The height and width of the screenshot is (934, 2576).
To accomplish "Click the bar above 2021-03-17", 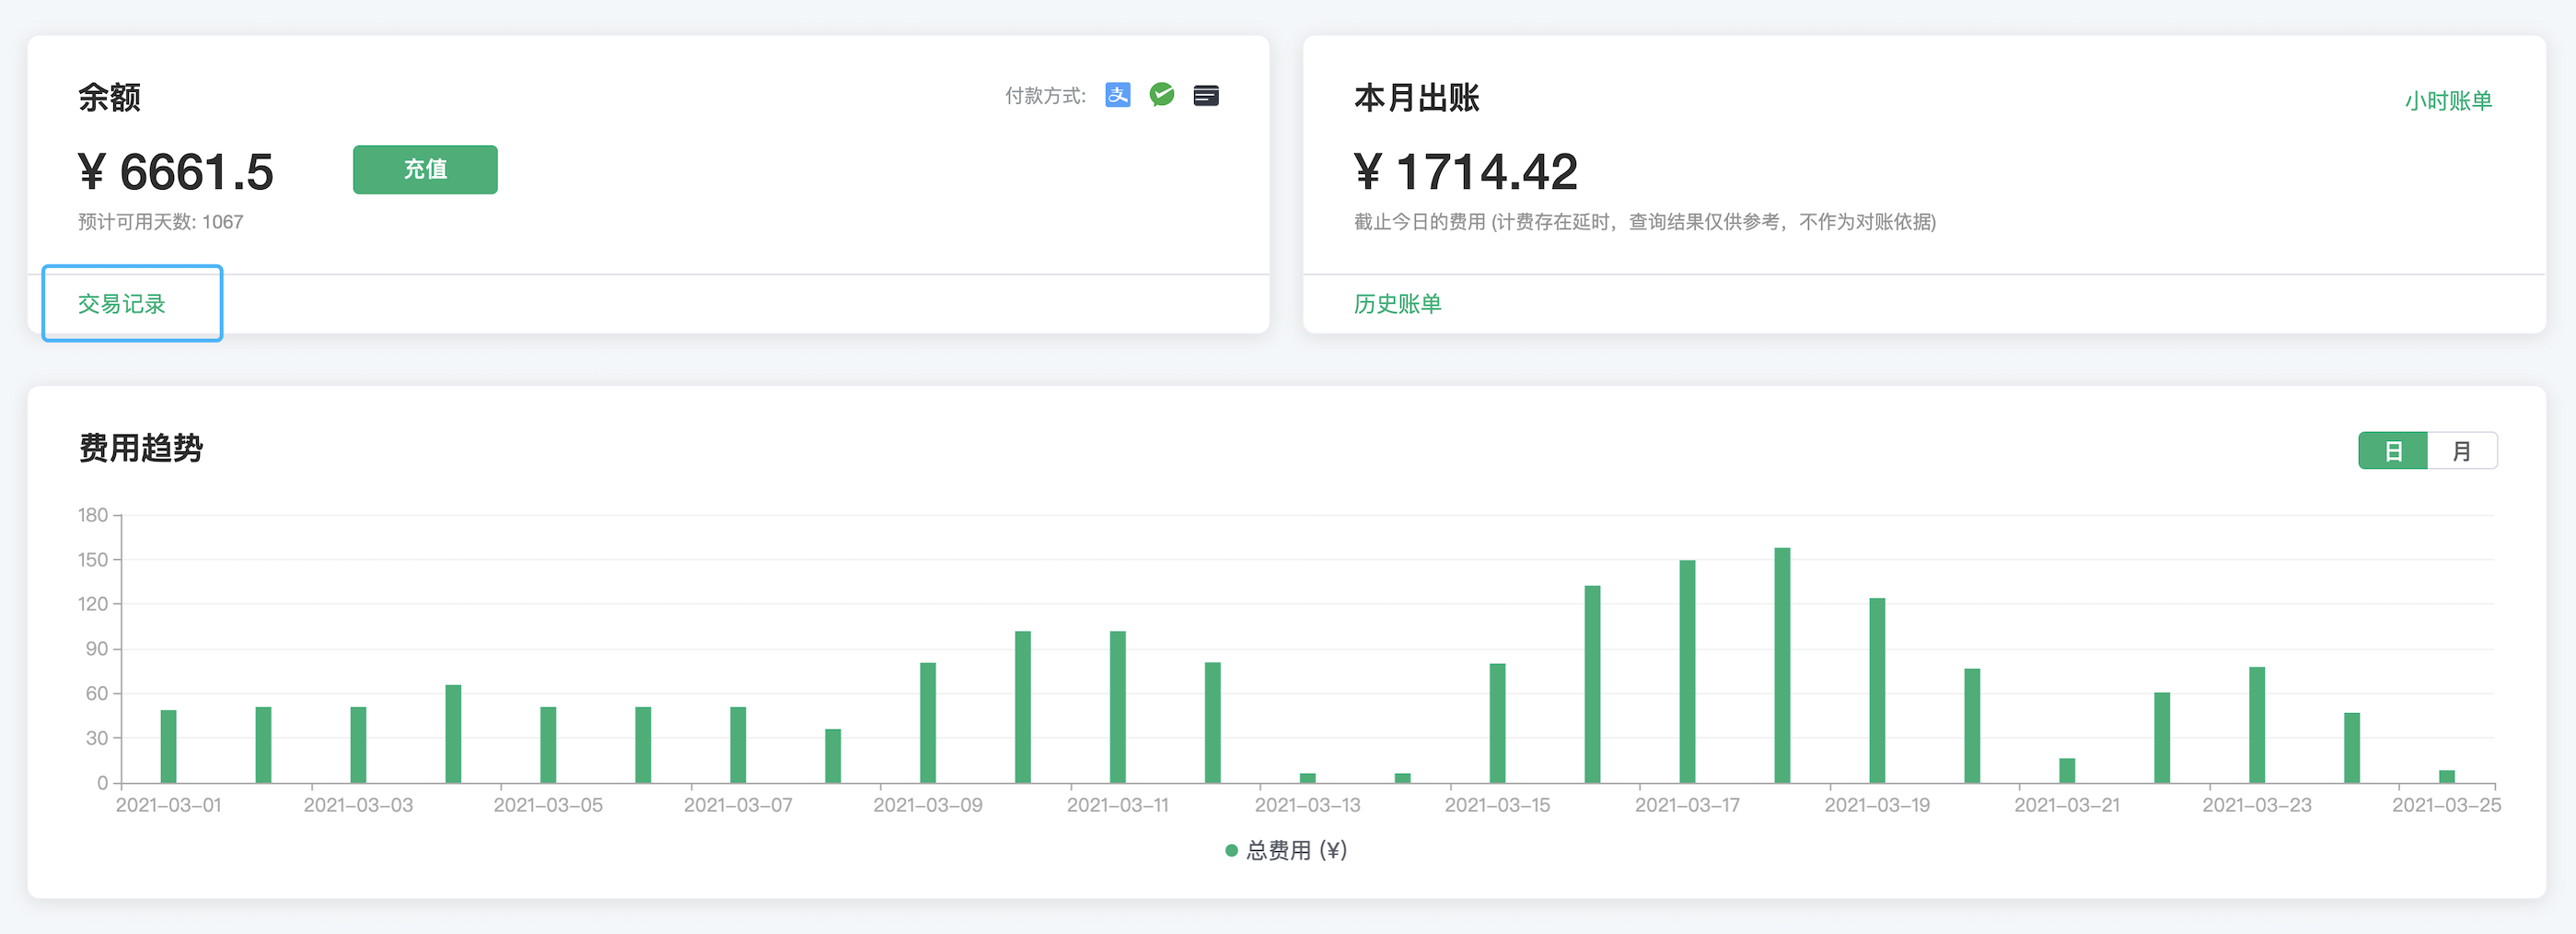I will [1687, 671].
